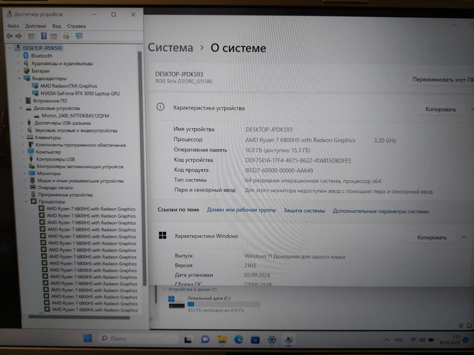Viewport: 474px width, 355px height.
Task: Toggle the action pane toolbar icon
Action: coord(54,37)
